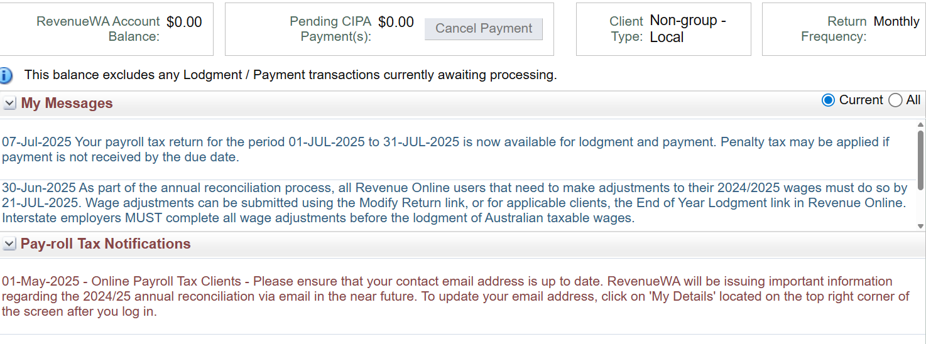
Task: Click the Pay-roll Tax Notifications header title
Action: click(x=106, y=244)
